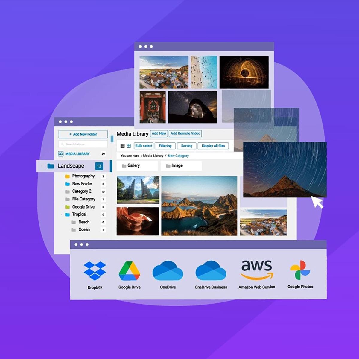
Task: Click the sidebar scrollbar handle
Action: [112, 139]
